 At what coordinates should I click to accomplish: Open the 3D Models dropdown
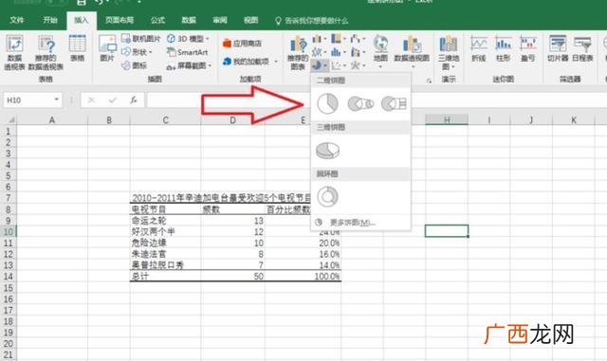coord(188,38)
